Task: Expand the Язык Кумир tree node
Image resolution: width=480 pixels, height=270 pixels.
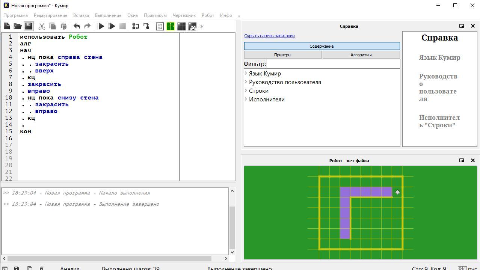Action: (x=246, y=73)
